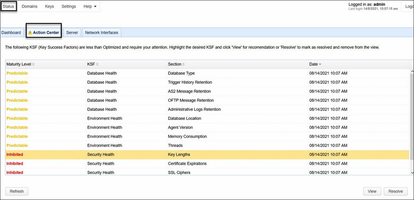The image size is (414, 200).
Task: Switch to the Network Interfaces tab
Action: click(102, 33)
